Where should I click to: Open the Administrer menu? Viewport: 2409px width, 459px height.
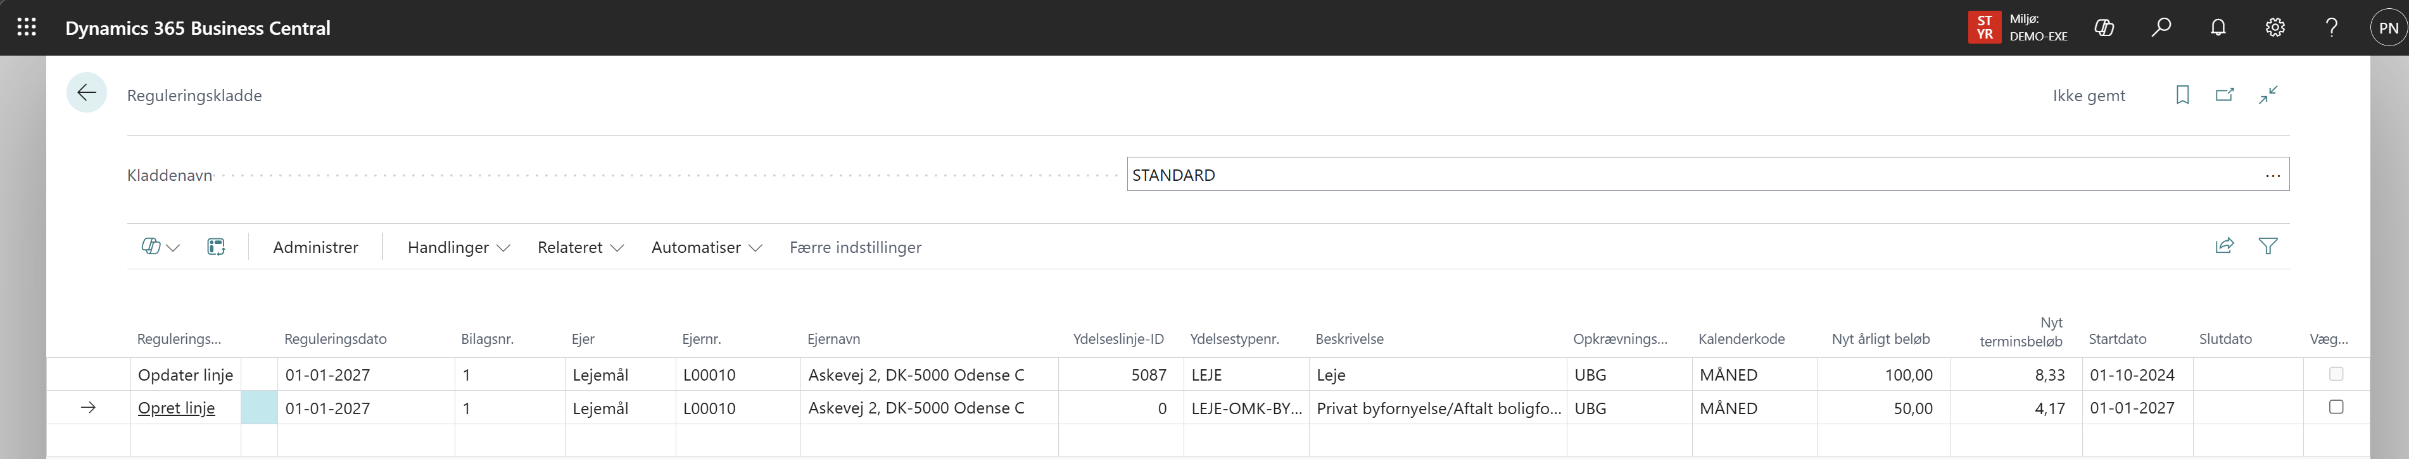(x=315, y=247)
